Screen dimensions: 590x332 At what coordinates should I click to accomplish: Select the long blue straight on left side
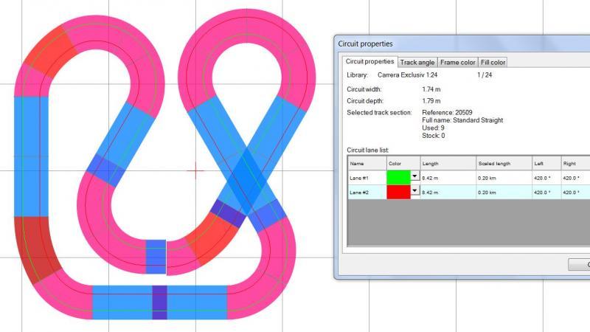(x=31, y=155)
